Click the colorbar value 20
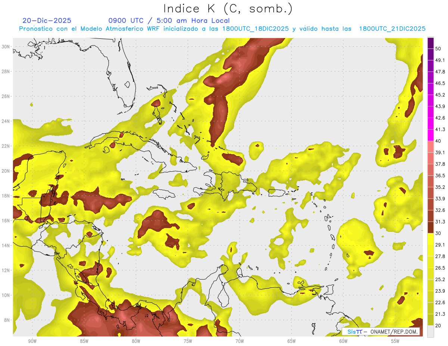448x346 pixels. coord(438,325)
